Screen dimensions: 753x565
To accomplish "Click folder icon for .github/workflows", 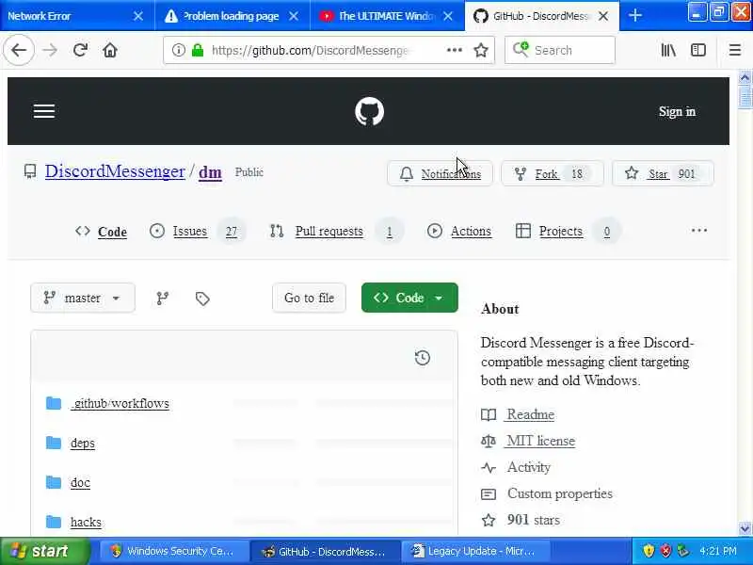I will tap(54, 403).
